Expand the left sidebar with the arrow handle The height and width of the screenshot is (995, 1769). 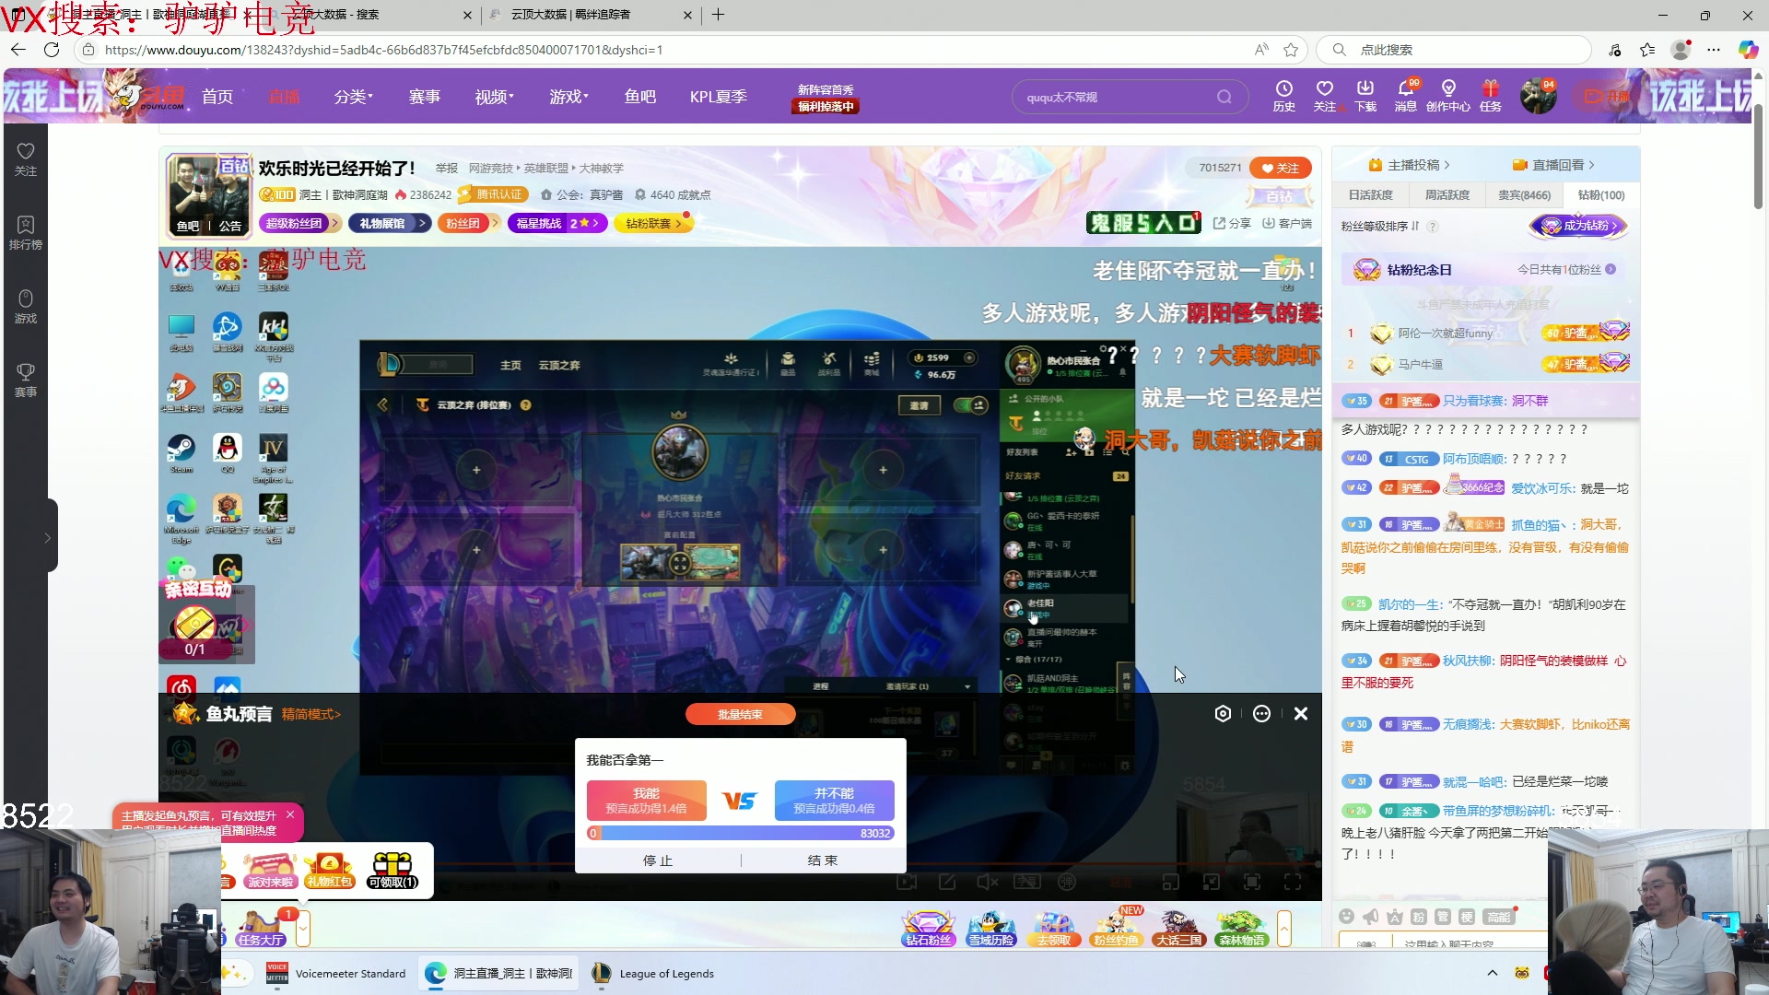click(48, 537)
